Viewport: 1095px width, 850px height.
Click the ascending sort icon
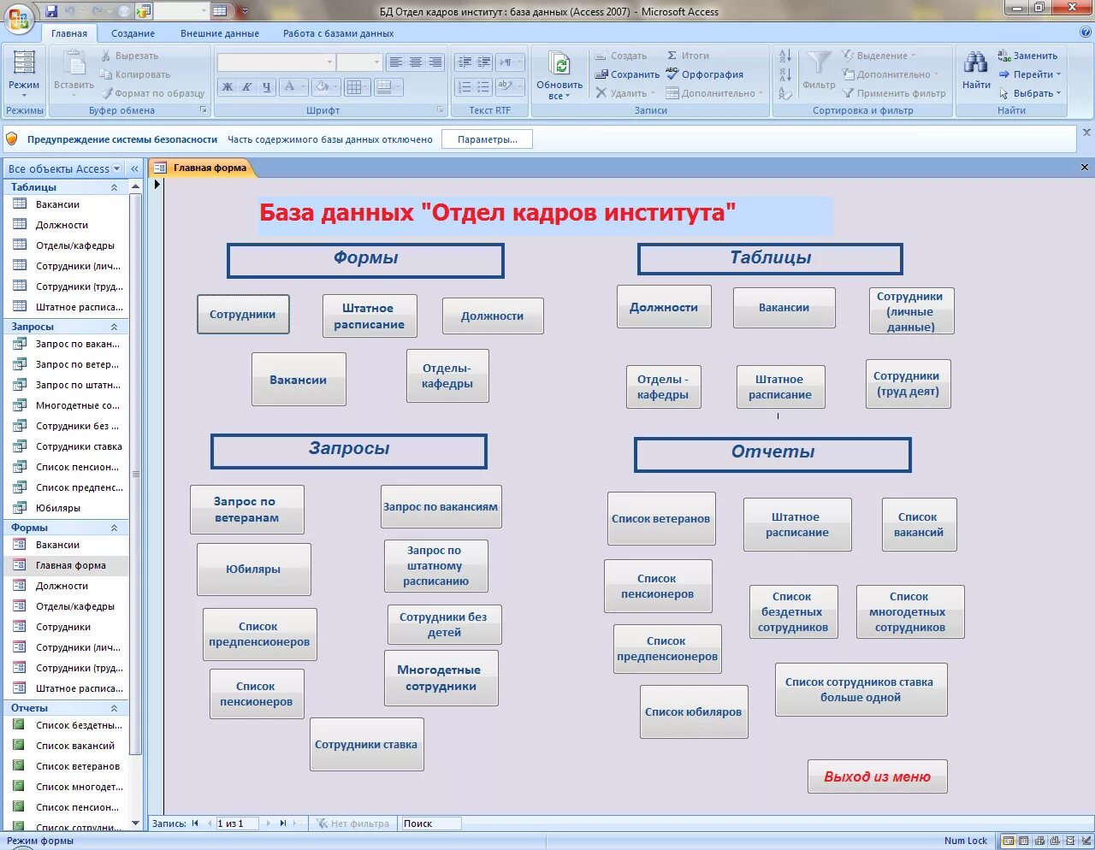coord(785,56)
